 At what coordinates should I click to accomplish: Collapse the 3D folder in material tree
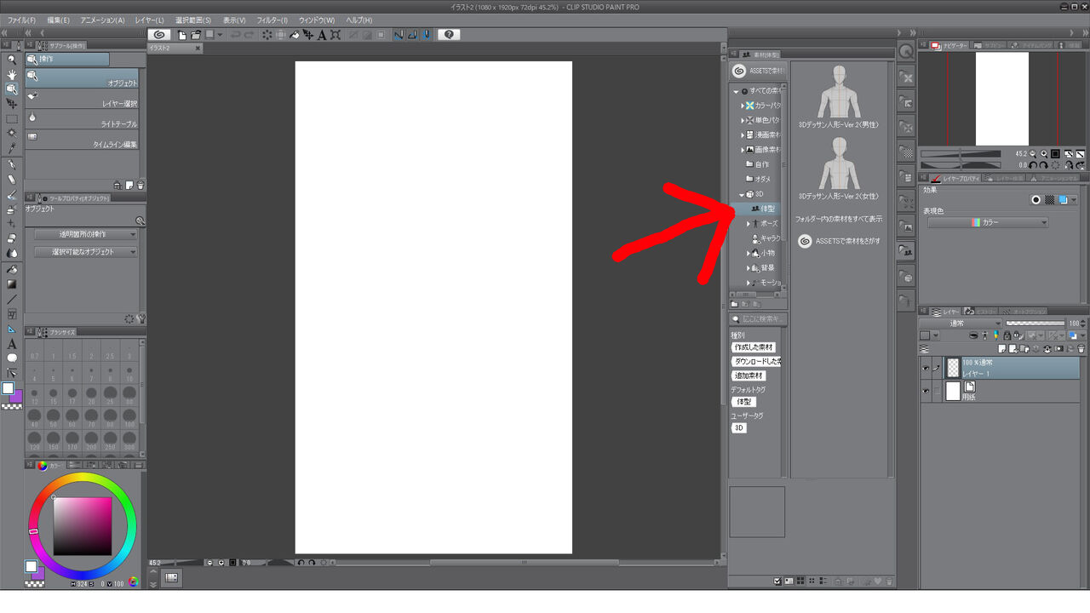[742, 195]
